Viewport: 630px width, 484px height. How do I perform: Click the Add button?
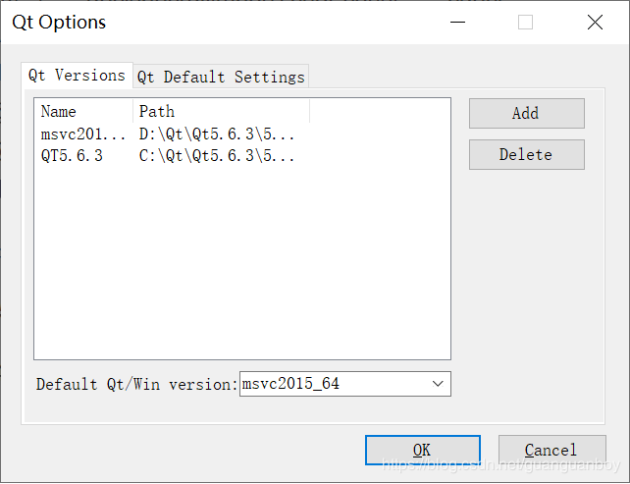tap(526, 113)
